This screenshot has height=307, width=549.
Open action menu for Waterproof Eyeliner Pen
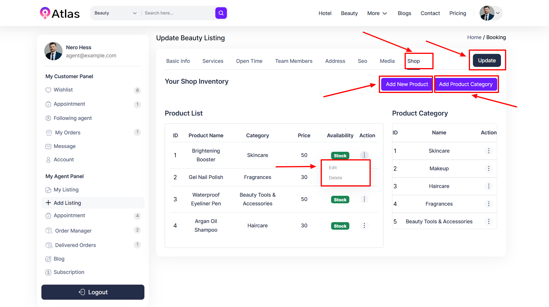[364, 199]
